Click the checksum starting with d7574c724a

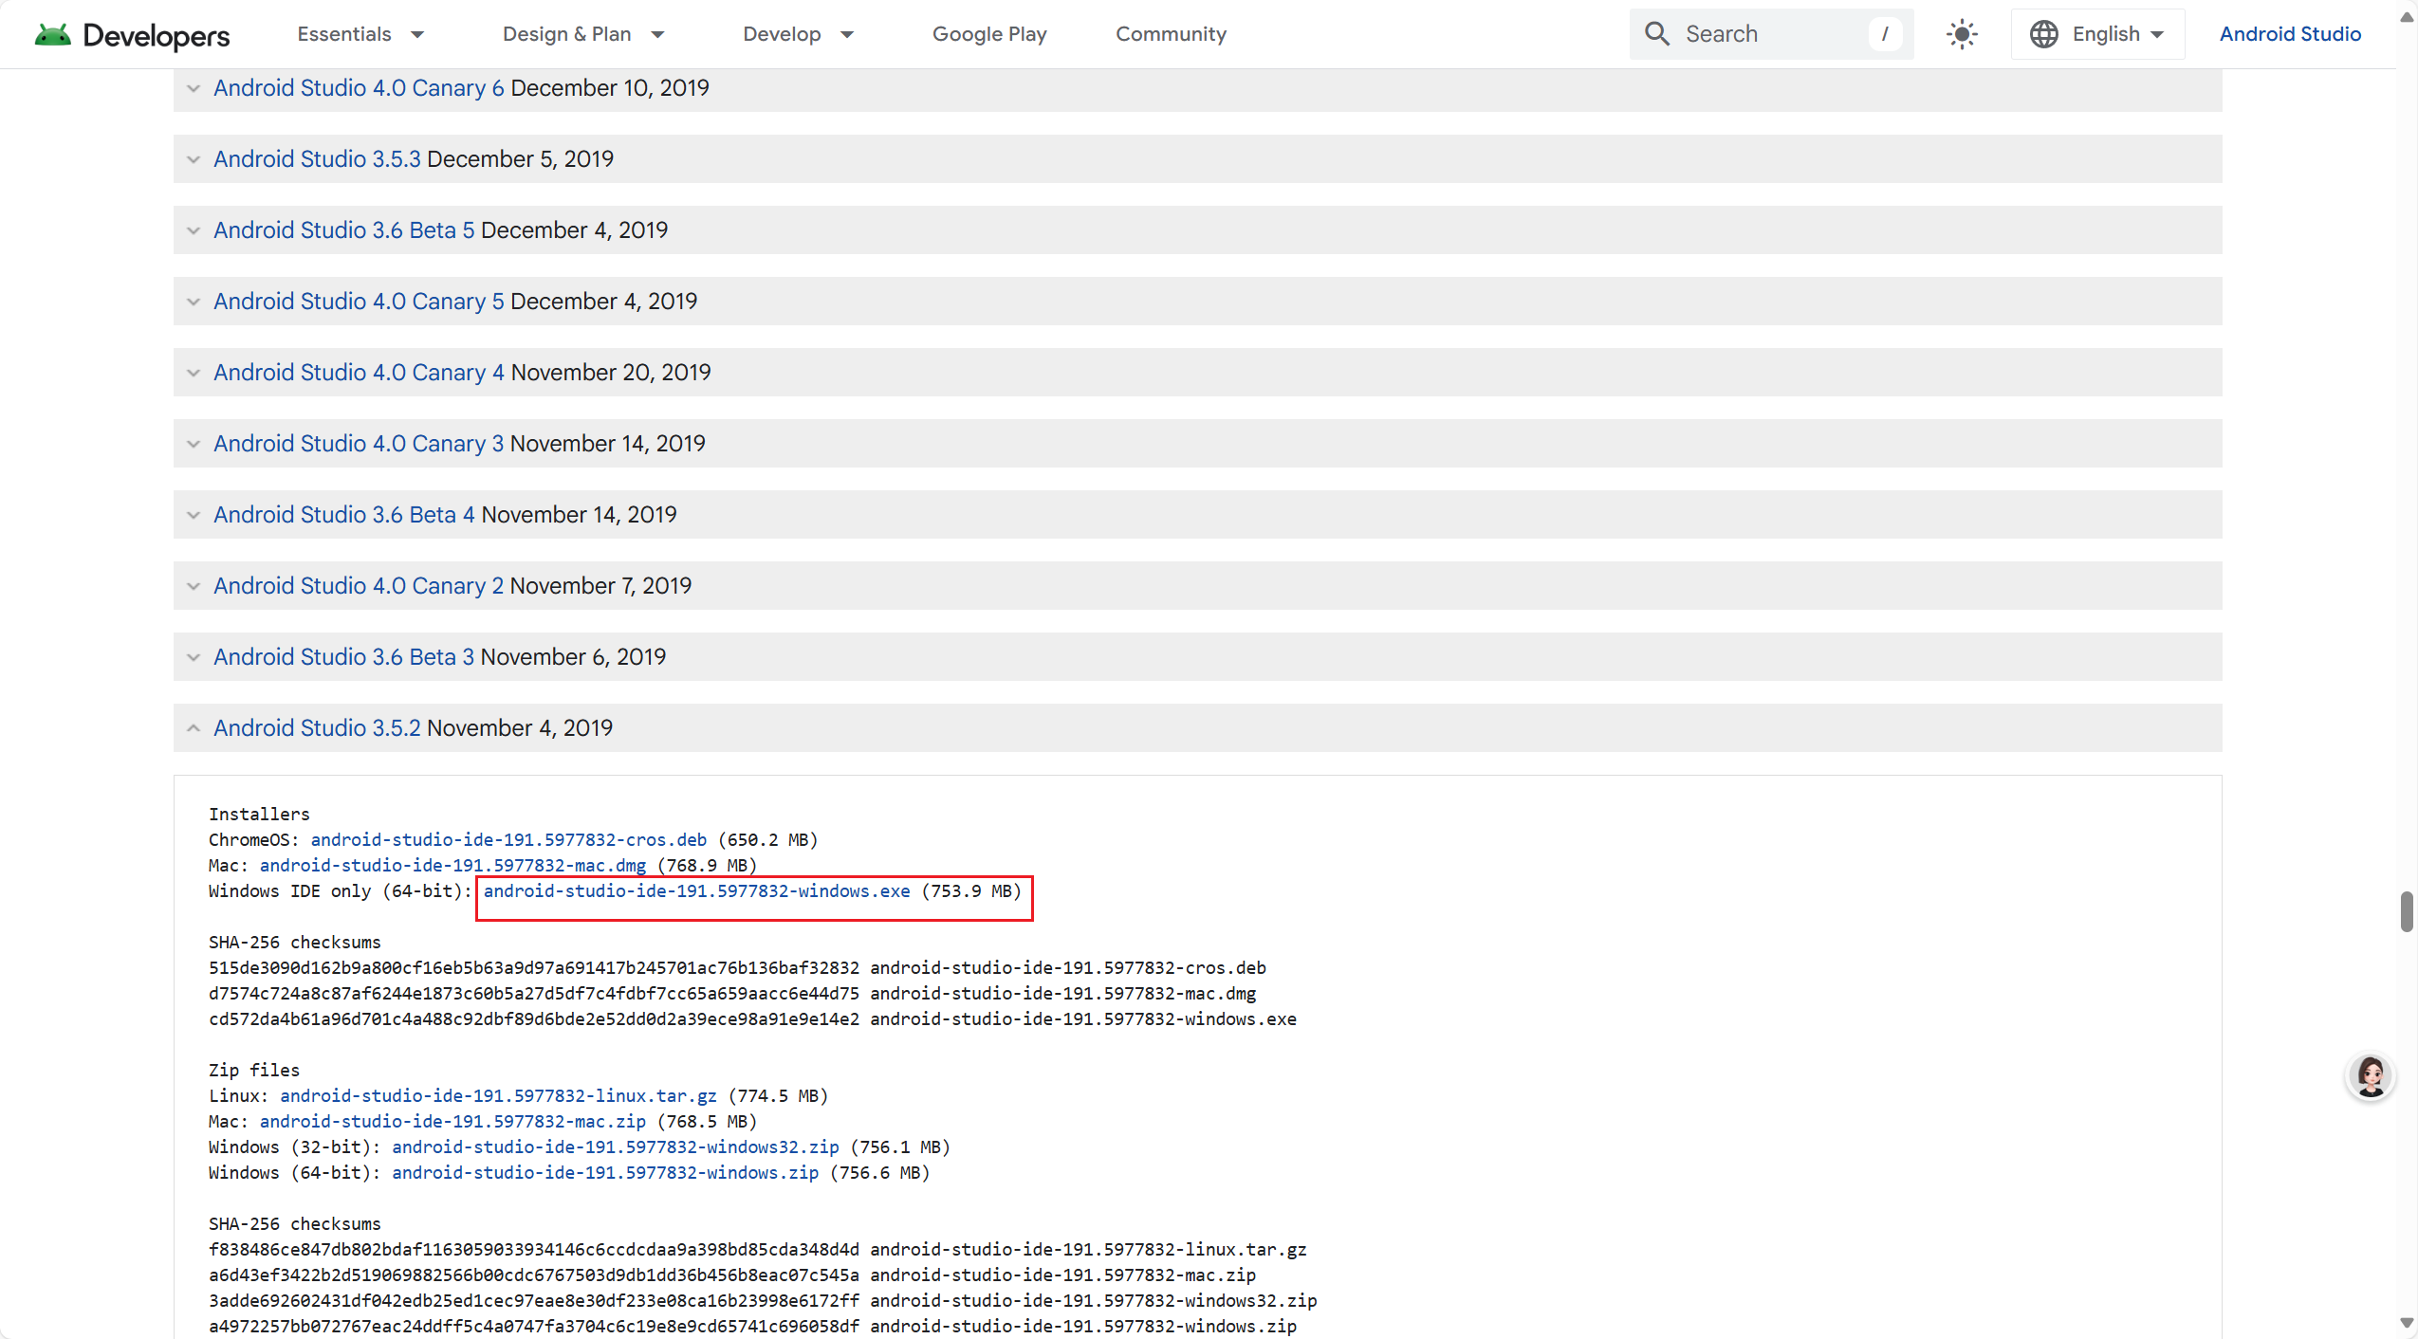(x=534, y=994)
